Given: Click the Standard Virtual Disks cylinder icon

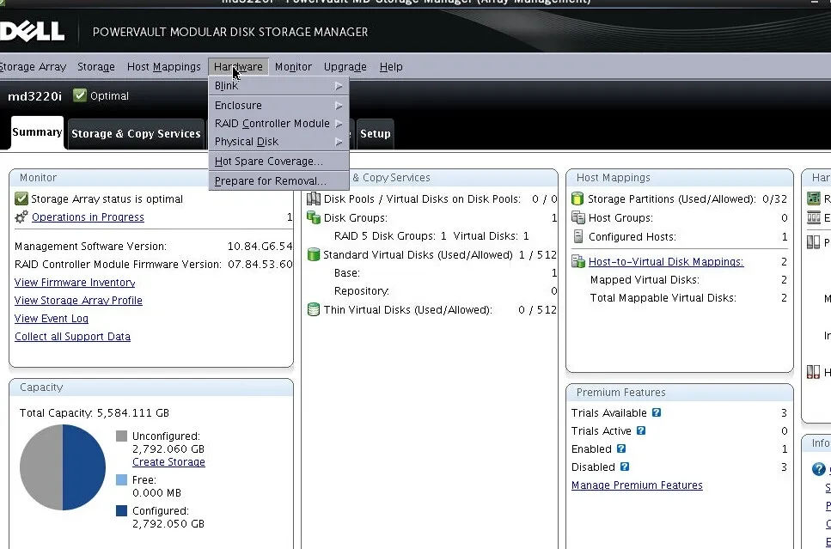Looking at the screenshot, I should [314, 254].
